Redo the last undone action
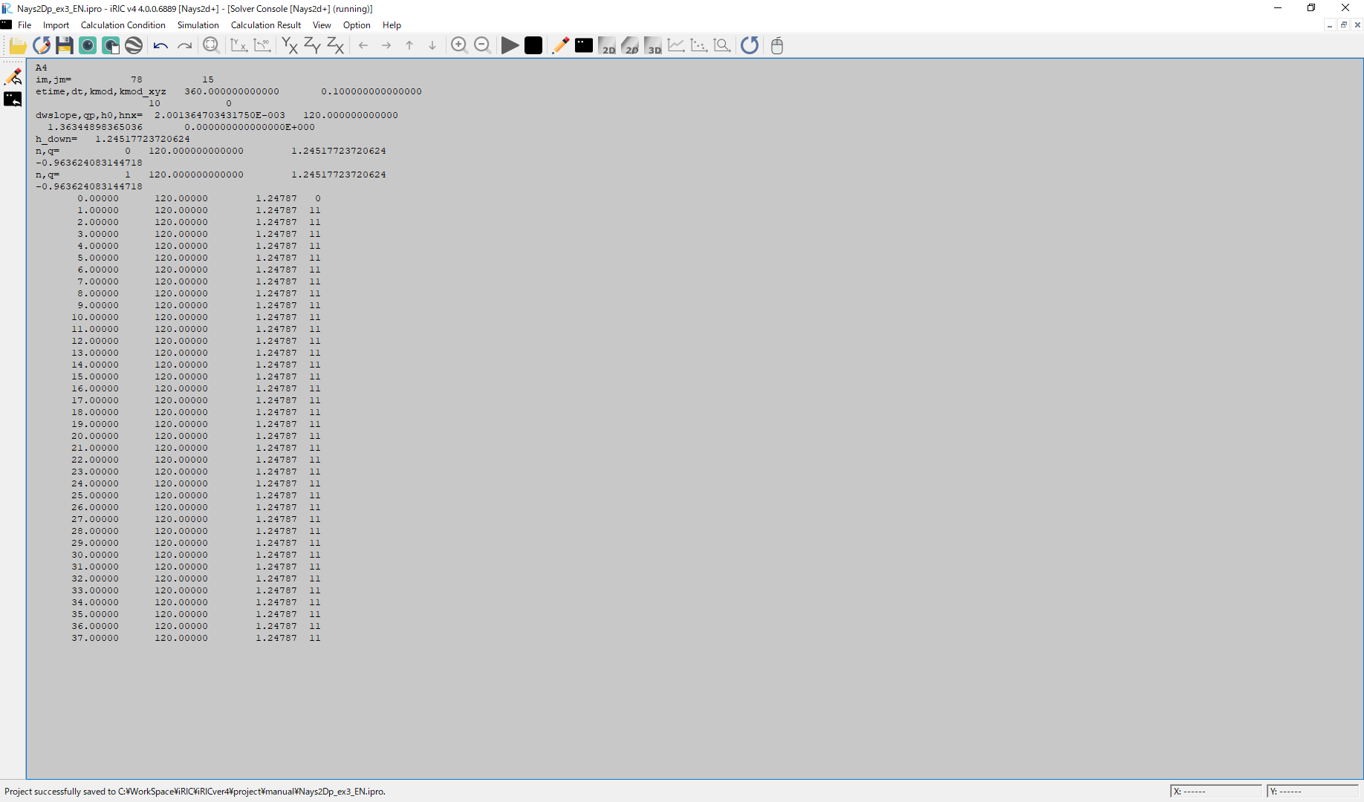The image size is (1364, 802). coord(184,45)
